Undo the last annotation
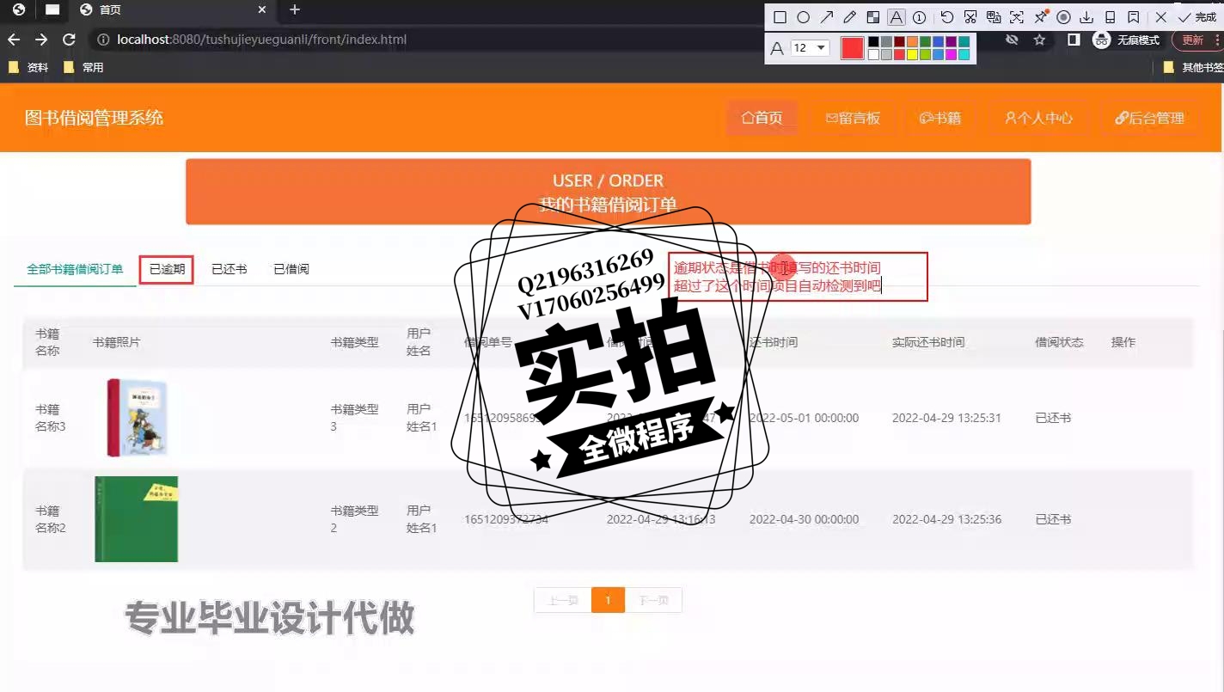 point(947,17)
